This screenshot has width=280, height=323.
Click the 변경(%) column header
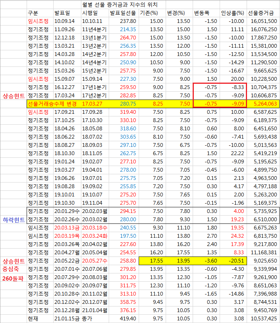[x=176, y=13]
